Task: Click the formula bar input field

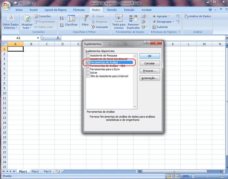Action: click(141, 38)
